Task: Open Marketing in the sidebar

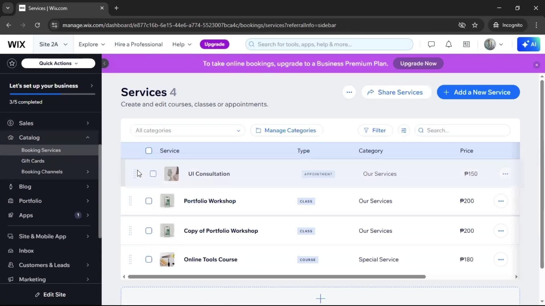Action: pyautogui.click(x=50, y=279)
